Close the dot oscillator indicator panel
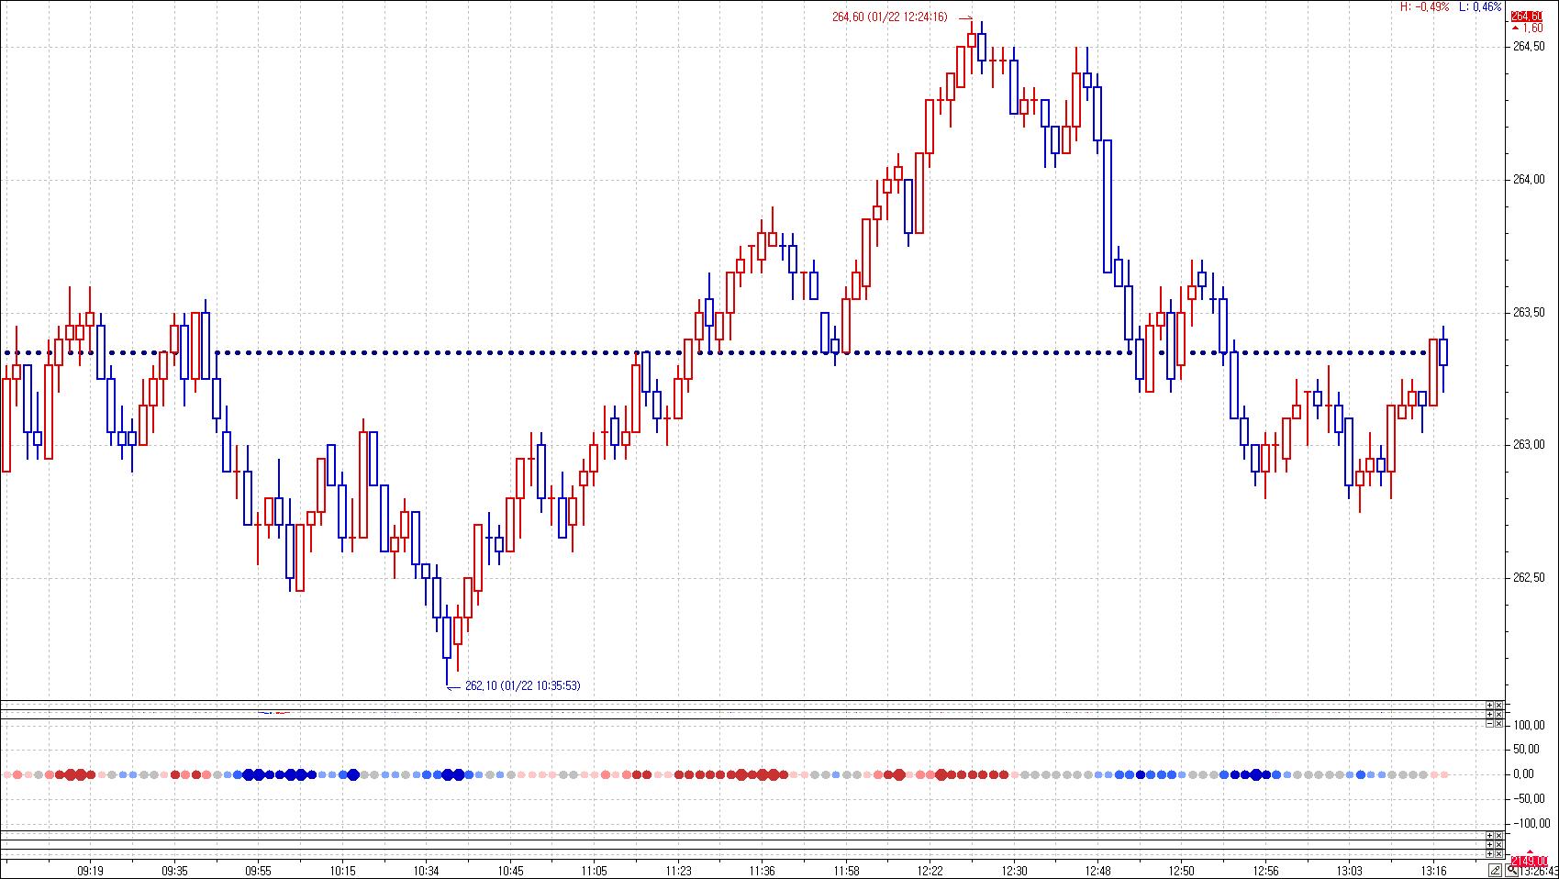This screenshot has width=1559, height=879. pos(1498,724)
